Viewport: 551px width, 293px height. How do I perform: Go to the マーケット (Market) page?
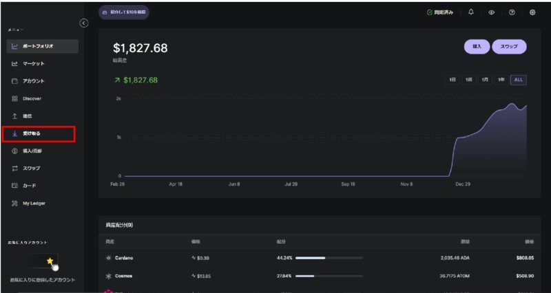(34, 64)
